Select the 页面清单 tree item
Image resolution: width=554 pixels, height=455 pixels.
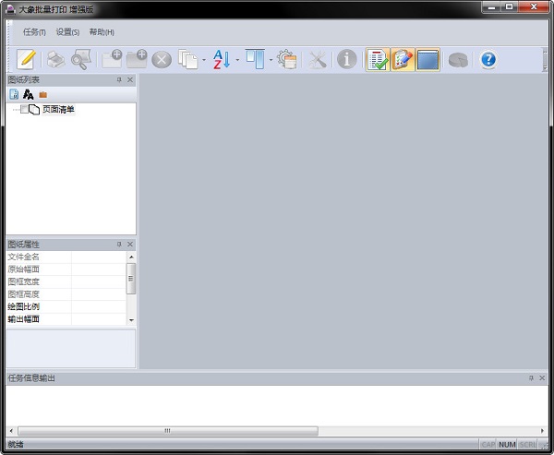[58, 110]
